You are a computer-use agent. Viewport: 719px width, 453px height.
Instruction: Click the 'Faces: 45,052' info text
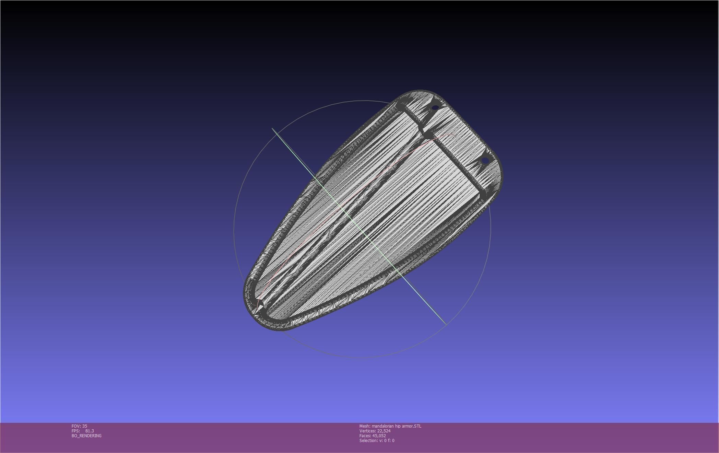click(373, 435)
